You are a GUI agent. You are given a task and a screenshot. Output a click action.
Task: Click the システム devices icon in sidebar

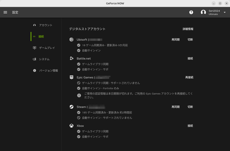pos(34,59)
